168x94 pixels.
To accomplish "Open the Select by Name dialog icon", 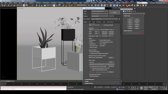I will coord(27,5).
